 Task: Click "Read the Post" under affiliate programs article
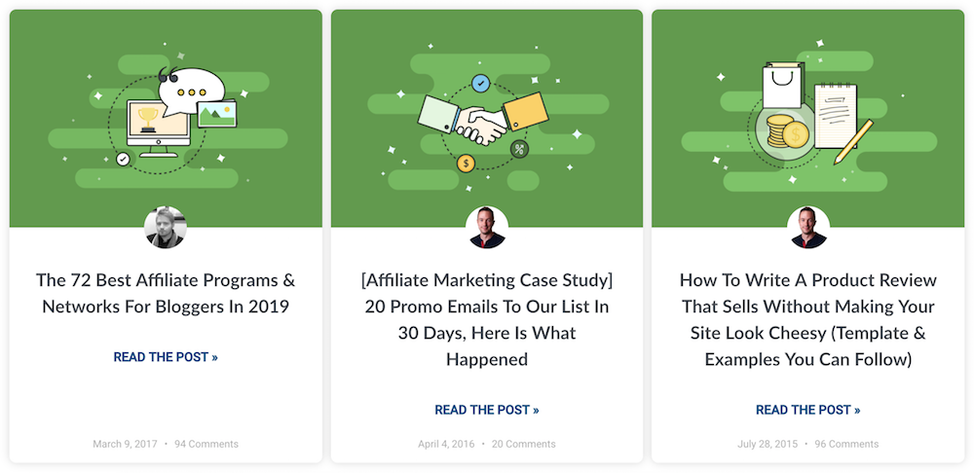point(166,357)
